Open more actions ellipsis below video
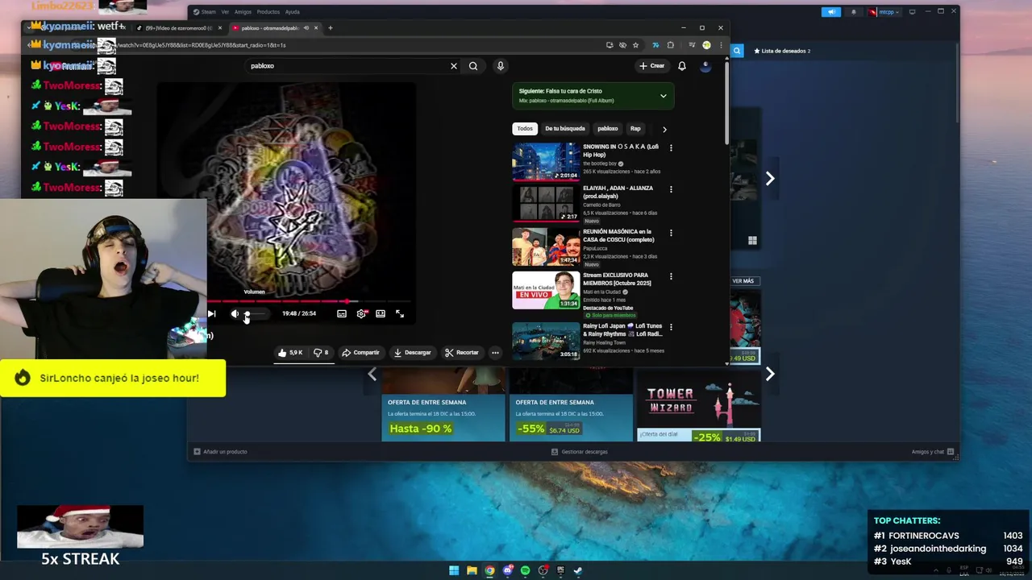 click(x=495, y=352)
